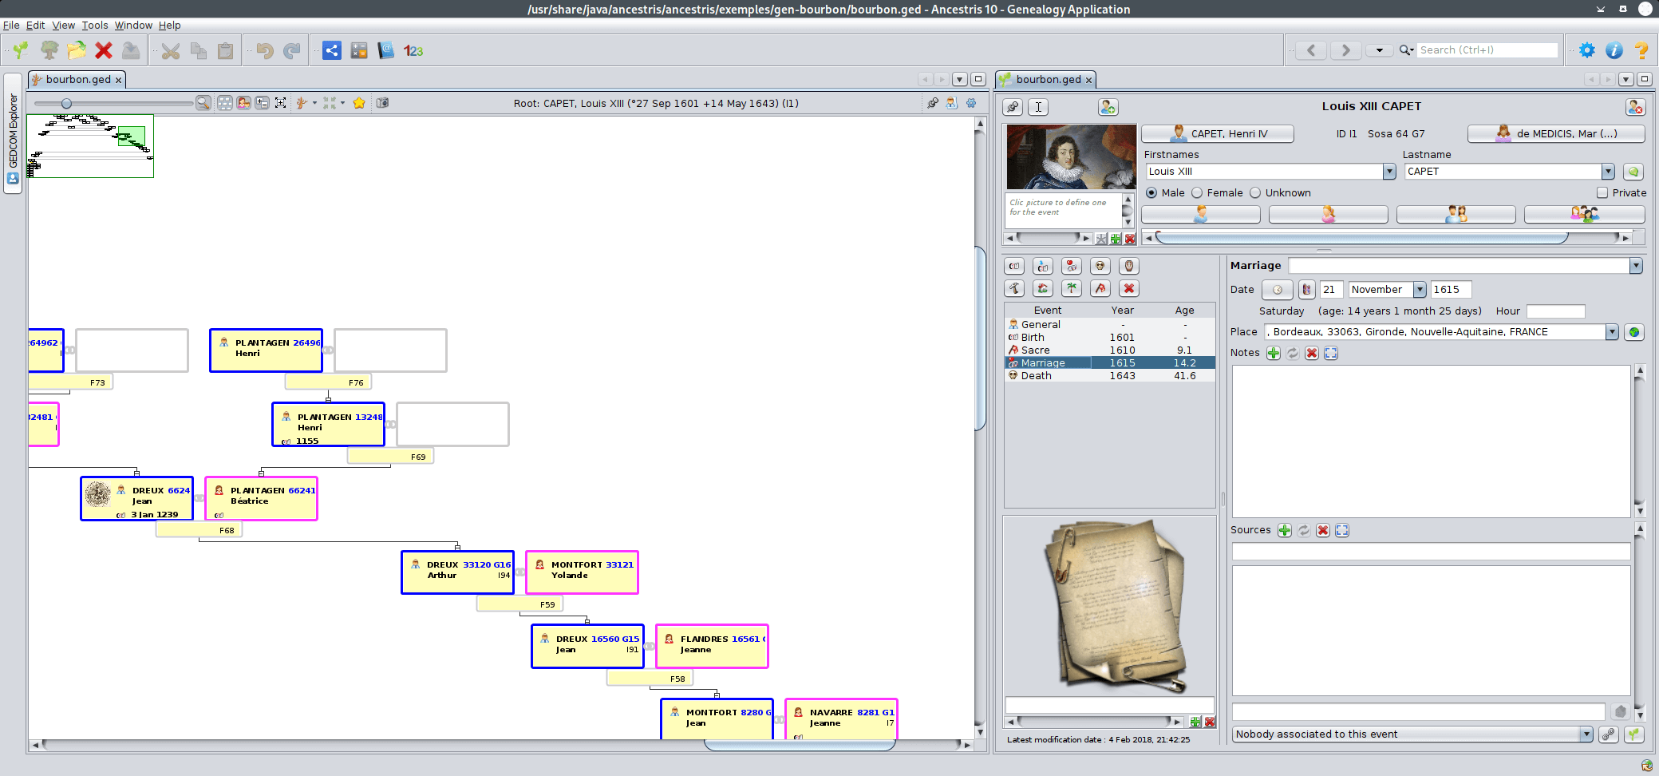
Task: Add a note with the green plus
Action: 1274,353
